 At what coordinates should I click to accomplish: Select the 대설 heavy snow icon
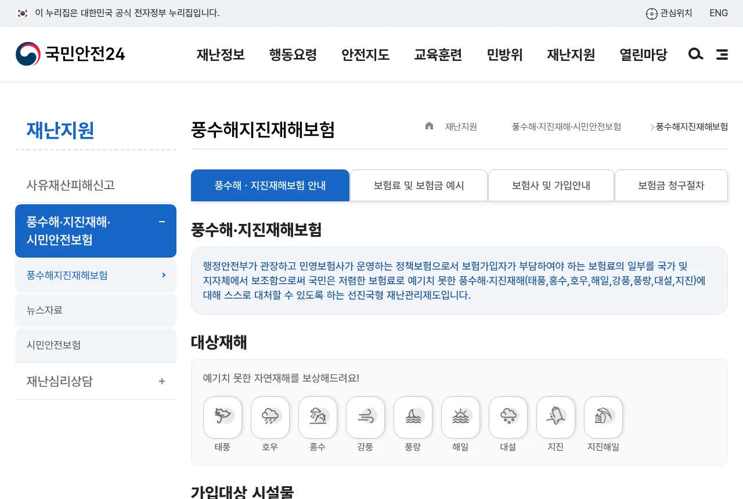[508, 417]
